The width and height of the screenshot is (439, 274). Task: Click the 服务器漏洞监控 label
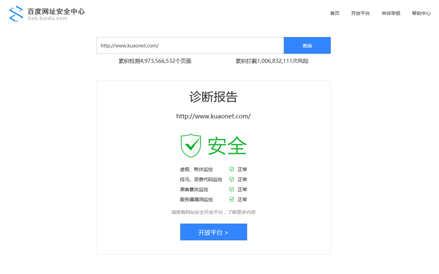(x=196, y=199)
